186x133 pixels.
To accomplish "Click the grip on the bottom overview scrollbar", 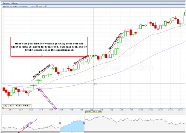I will click(x=72, y=132).
